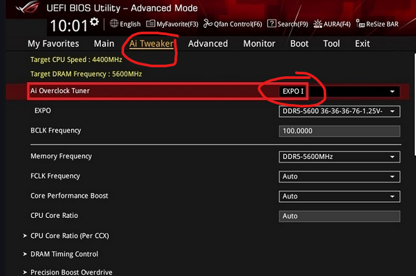
Task: Click the AURA lighting icon
Action: (x=318, y=24)
